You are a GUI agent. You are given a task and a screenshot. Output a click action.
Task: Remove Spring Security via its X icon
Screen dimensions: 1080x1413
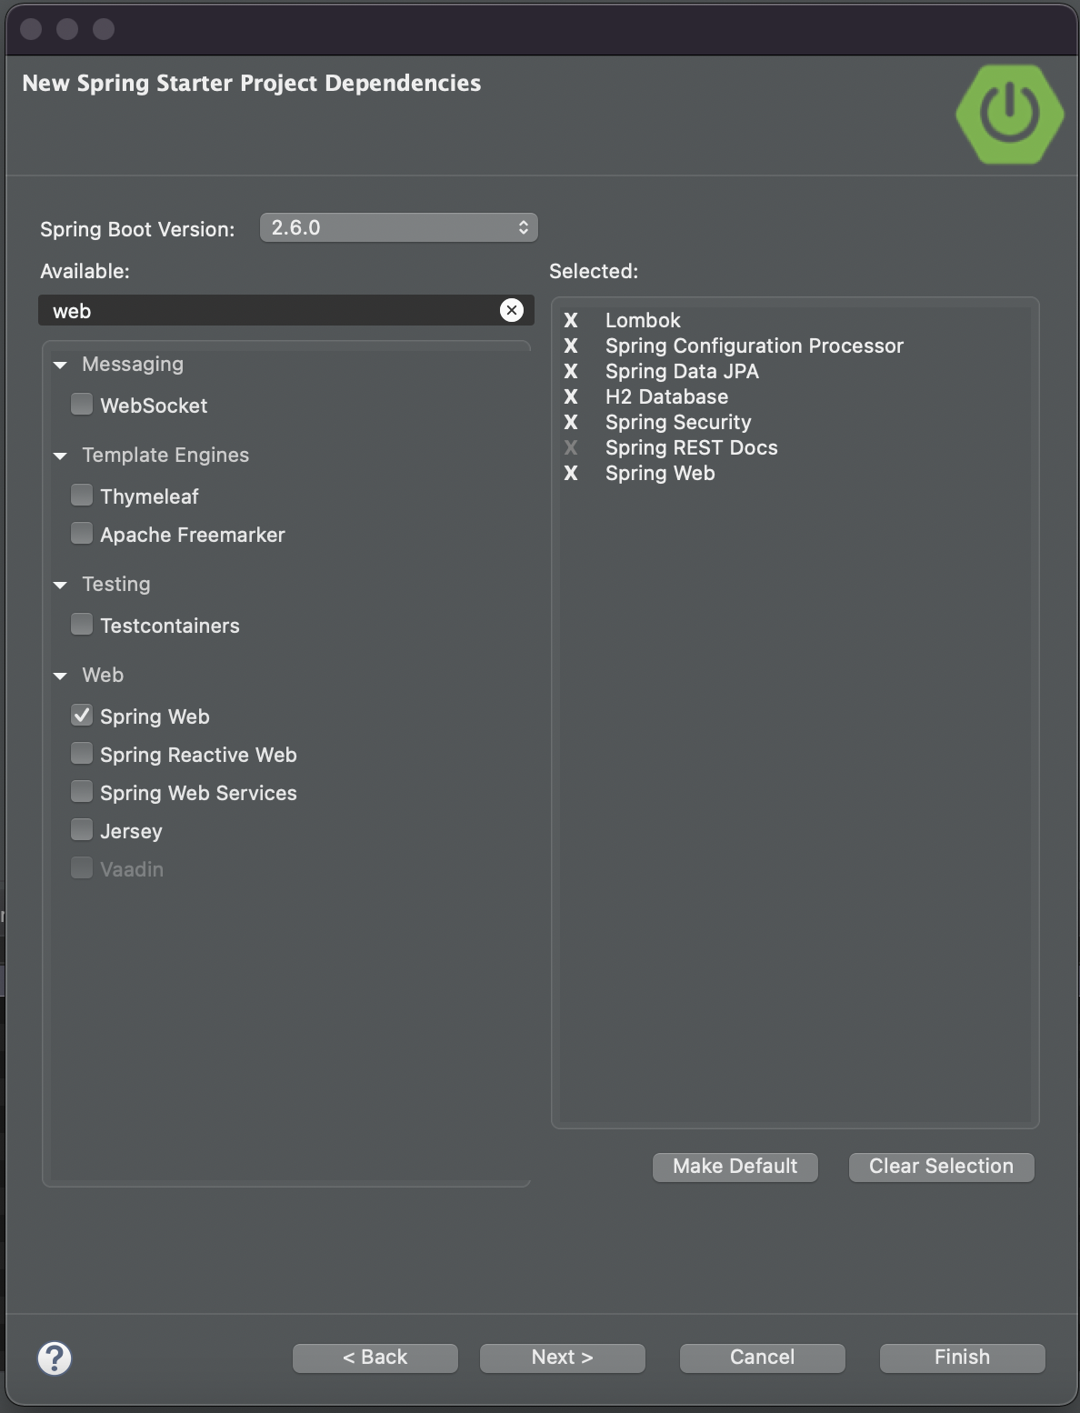pos(571,422)
